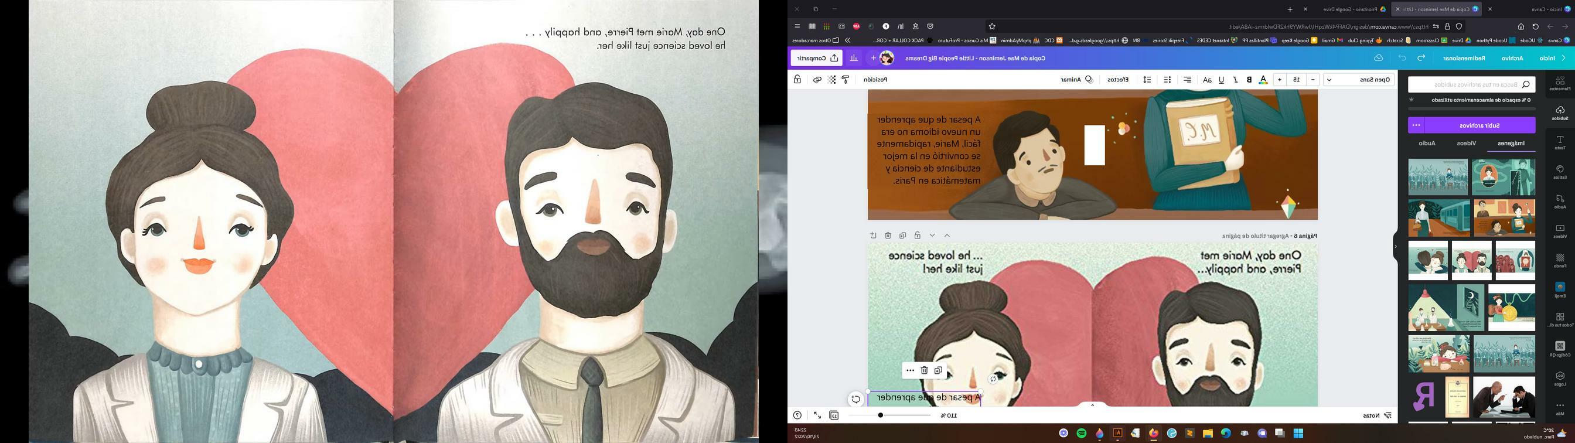Click the Subir archivos button
Image resolution: width=1575 pixels, height=443 pixels.
1479,125
